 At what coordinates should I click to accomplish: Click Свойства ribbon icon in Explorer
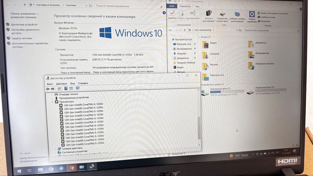tap(172, 14)
